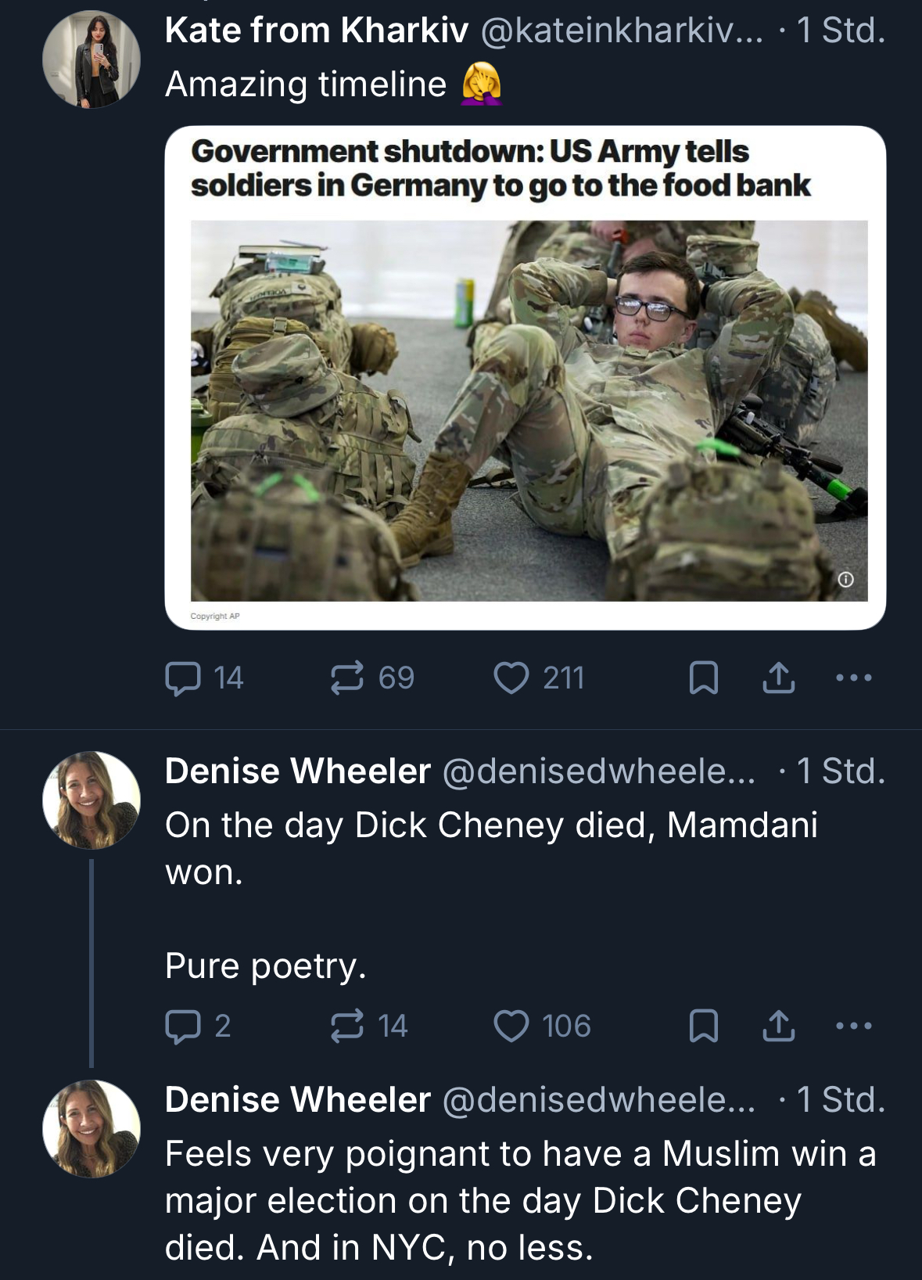
Task: Bookmark Kate from Kharkiv's tweet
Action: [x=704, y=678]
